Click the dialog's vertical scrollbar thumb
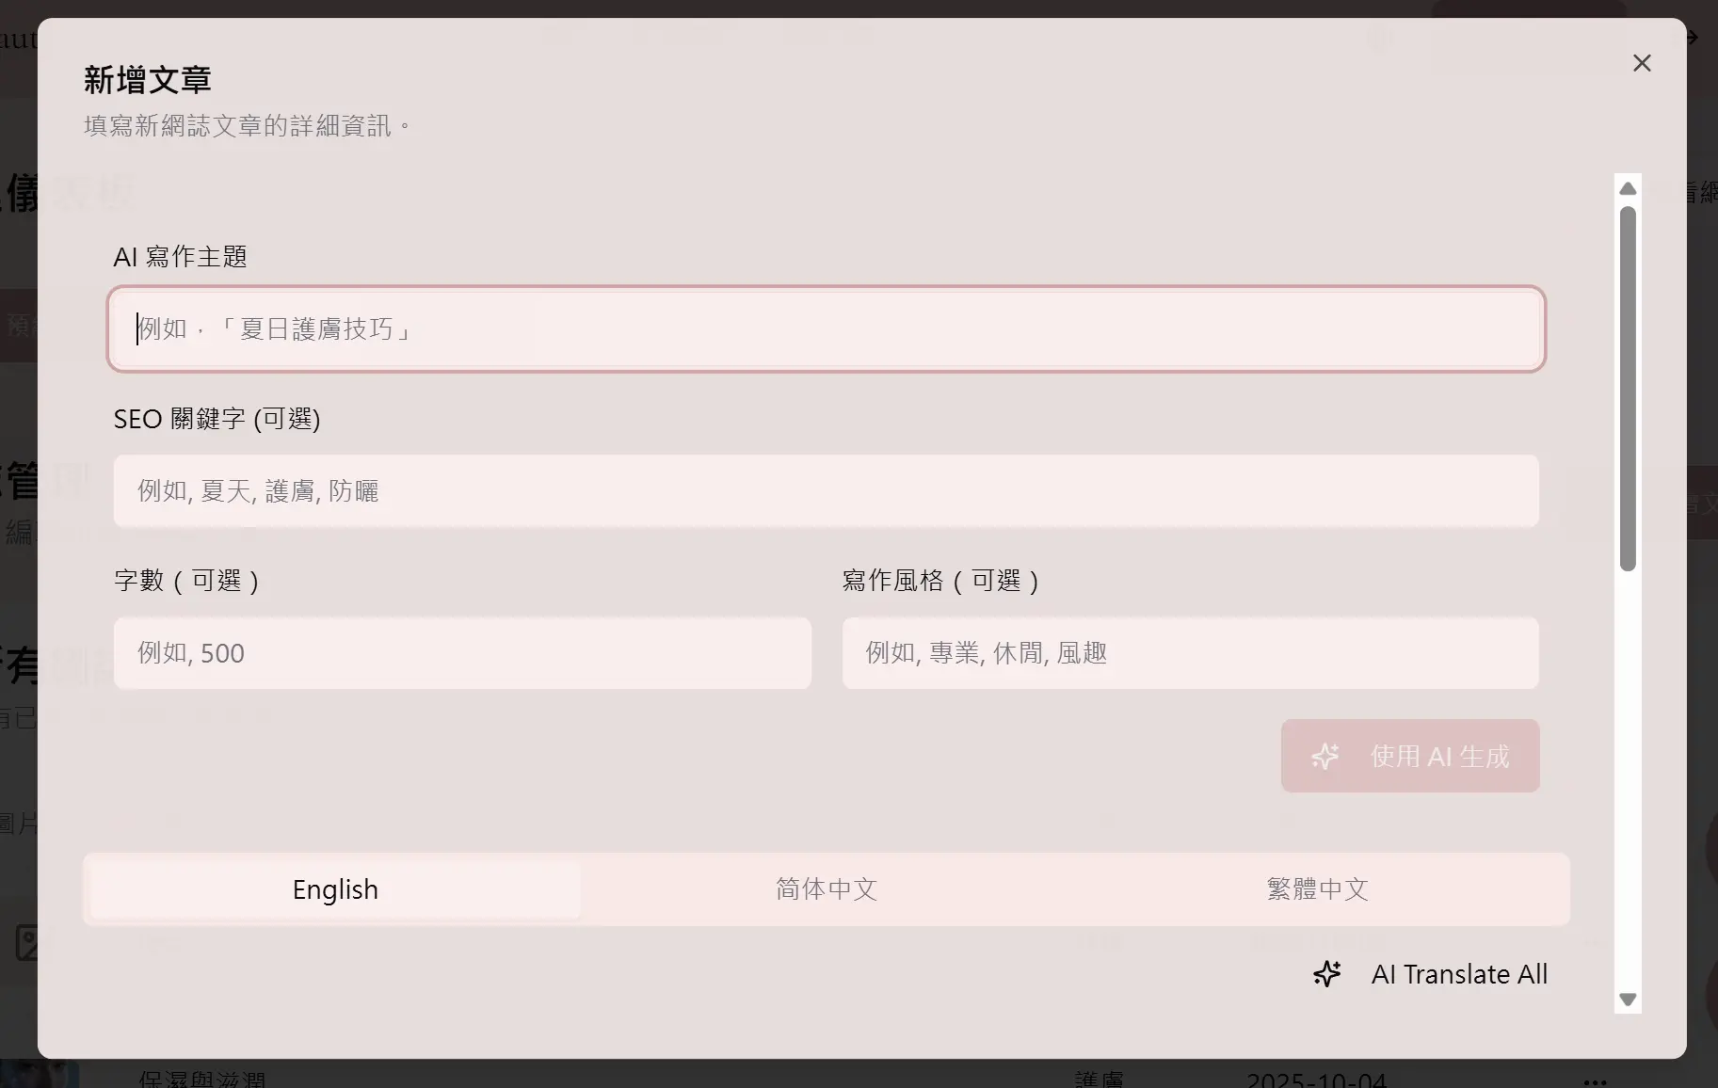 (x=1628, y=388)
